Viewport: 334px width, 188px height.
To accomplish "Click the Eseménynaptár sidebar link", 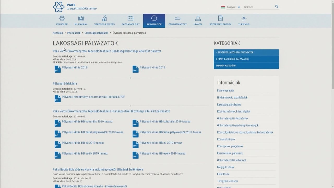I will pos(225,91).
